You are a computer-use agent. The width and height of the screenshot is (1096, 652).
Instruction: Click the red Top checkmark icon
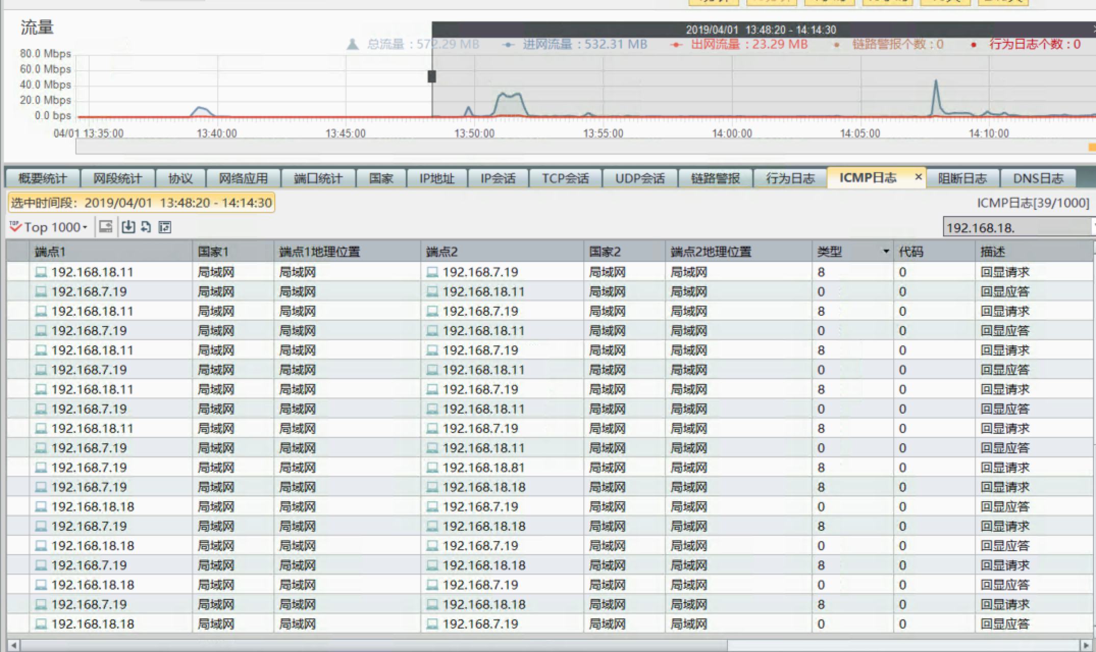(x=15, y=227)
